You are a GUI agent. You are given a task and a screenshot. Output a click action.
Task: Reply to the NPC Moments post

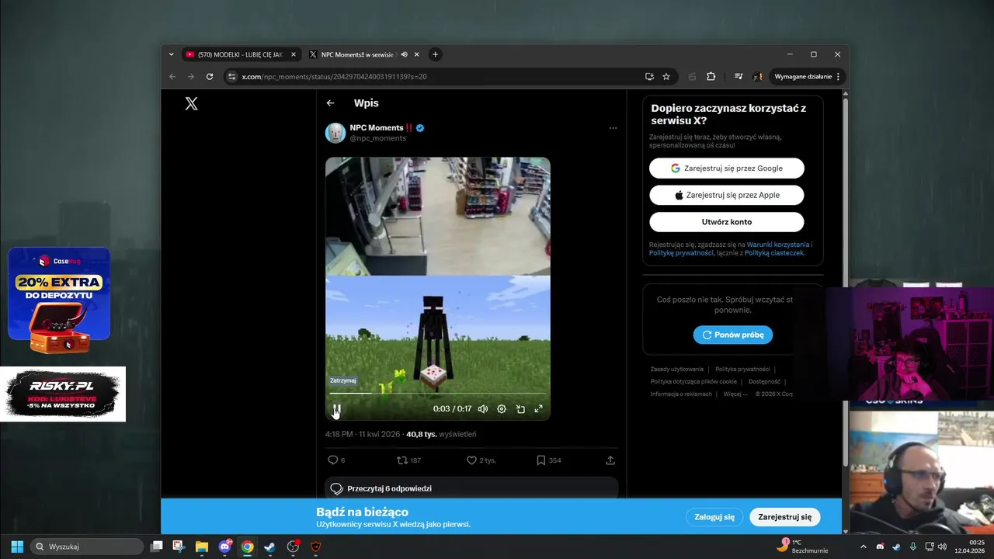coord(336,460)
